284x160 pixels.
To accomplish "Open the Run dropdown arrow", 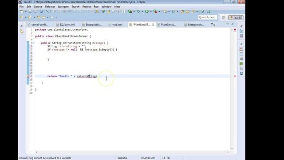I will (151, 12).
